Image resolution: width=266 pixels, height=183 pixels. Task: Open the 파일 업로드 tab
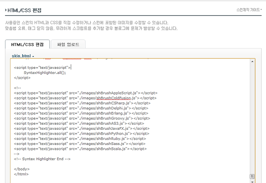click(x=68, y=44)
